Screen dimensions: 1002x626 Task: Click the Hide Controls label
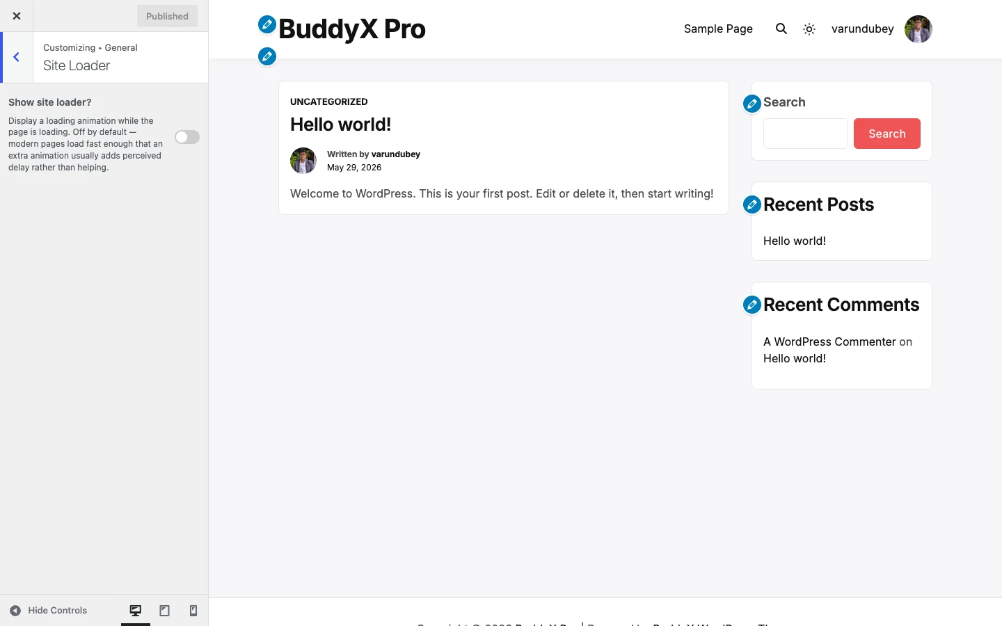[58, 611]
